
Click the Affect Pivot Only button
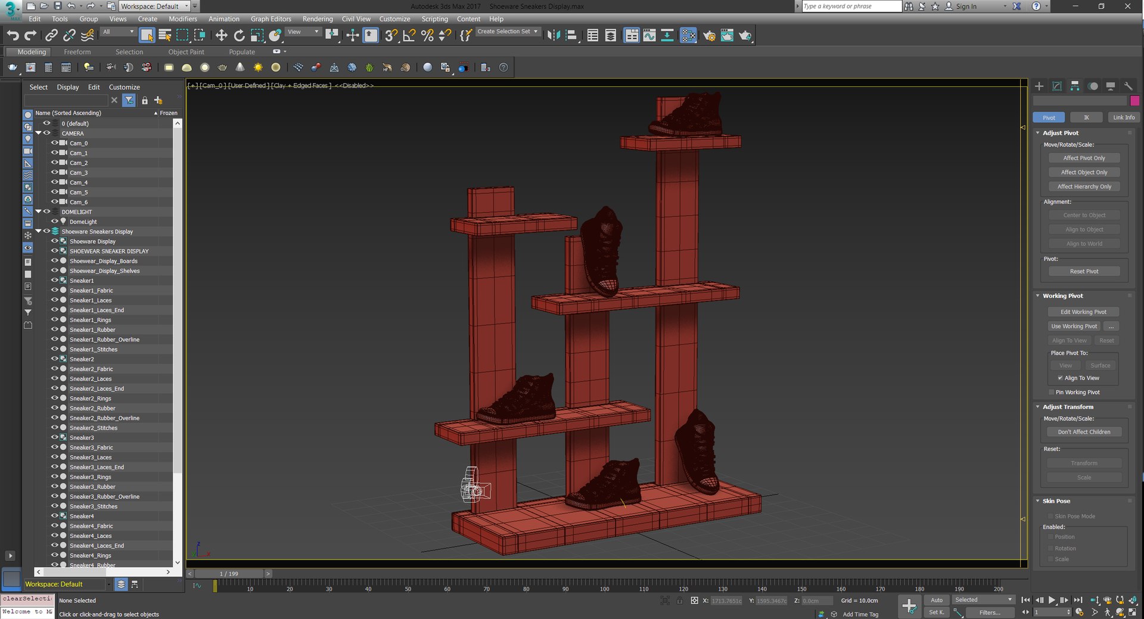1084,158
